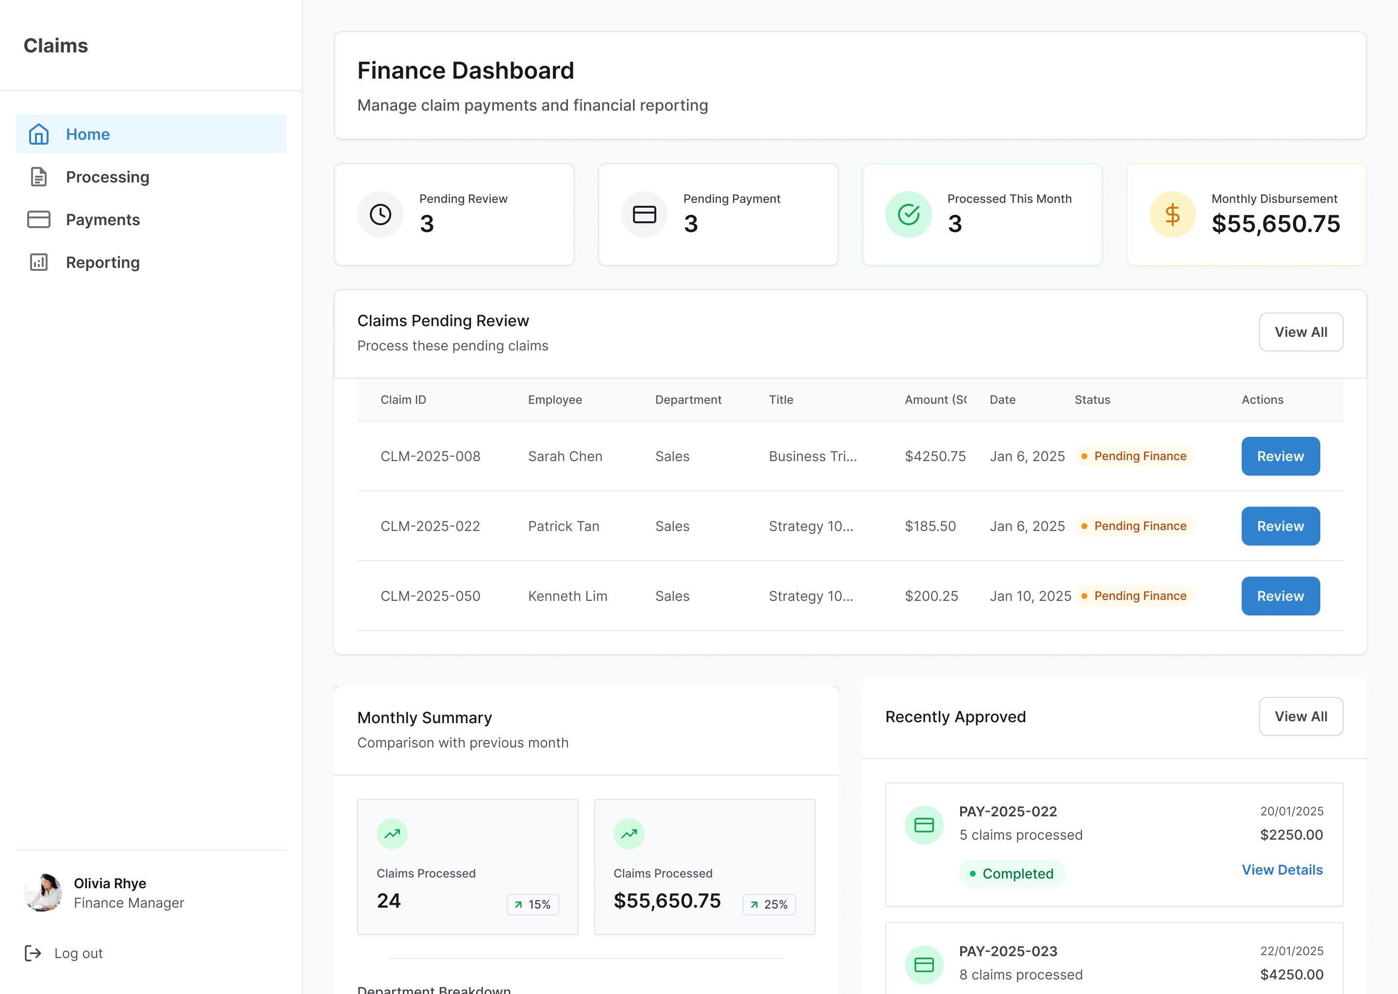Click the 'Business Tri...' title cell
The width and height of the screenshot is (1398, 994).
[813, 456]
